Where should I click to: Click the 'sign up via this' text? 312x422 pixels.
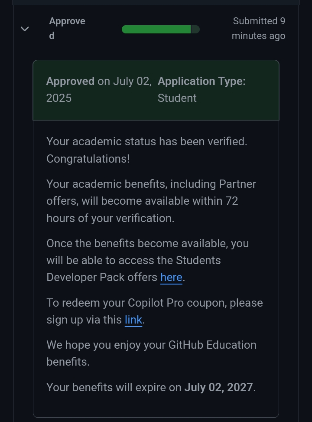[84, 320]
